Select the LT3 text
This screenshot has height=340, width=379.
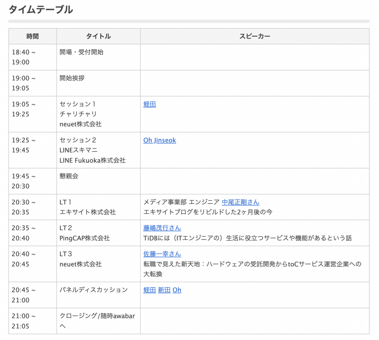tap(66, 254)
